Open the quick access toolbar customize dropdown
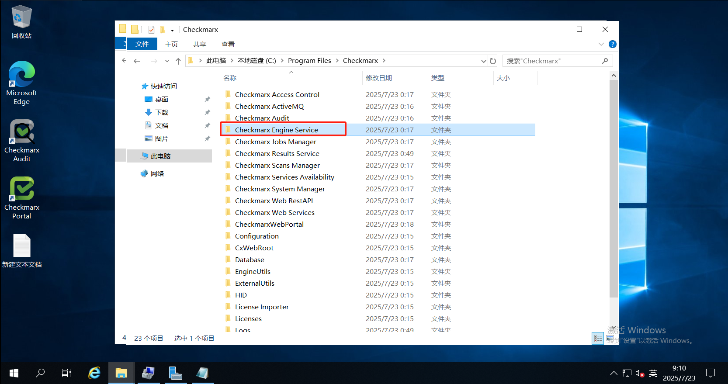 click(x=172, y=30)
